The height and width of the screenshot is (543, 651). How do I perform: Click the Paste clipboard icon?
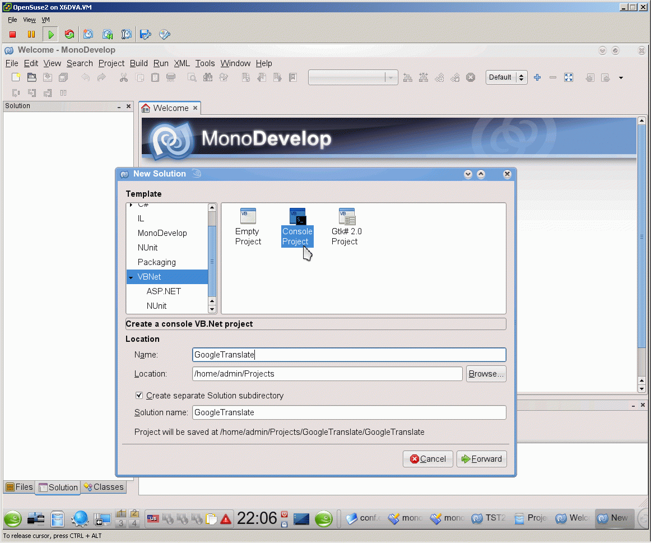tap(155, 77)
